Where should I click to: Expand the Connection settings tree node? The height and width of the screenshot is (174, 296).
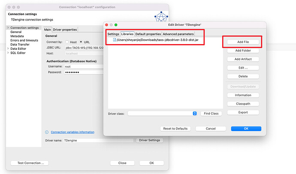click(8, 28)
